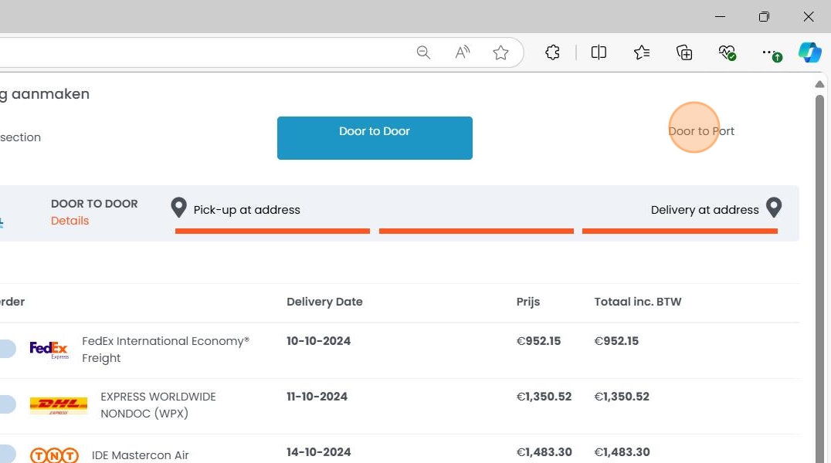Image resolution: width=831 pixels, height=463 pixels.
Task: Open the Favorites list icon
Action: 641,52
